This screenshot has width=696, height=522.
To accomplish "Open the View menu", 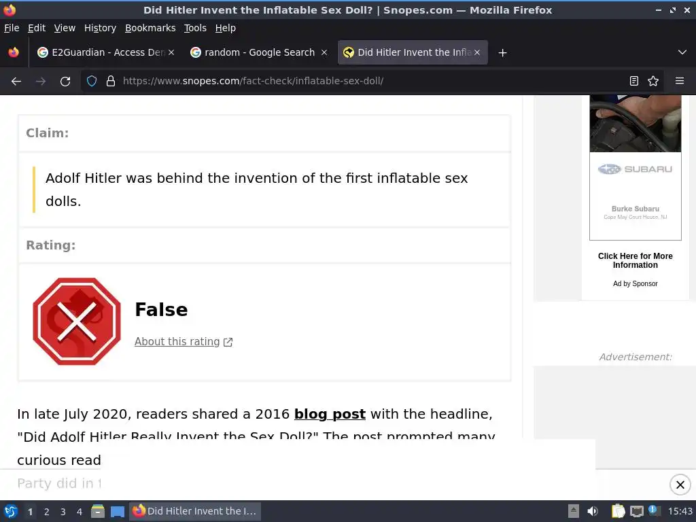I will click(x=65, y=28).
